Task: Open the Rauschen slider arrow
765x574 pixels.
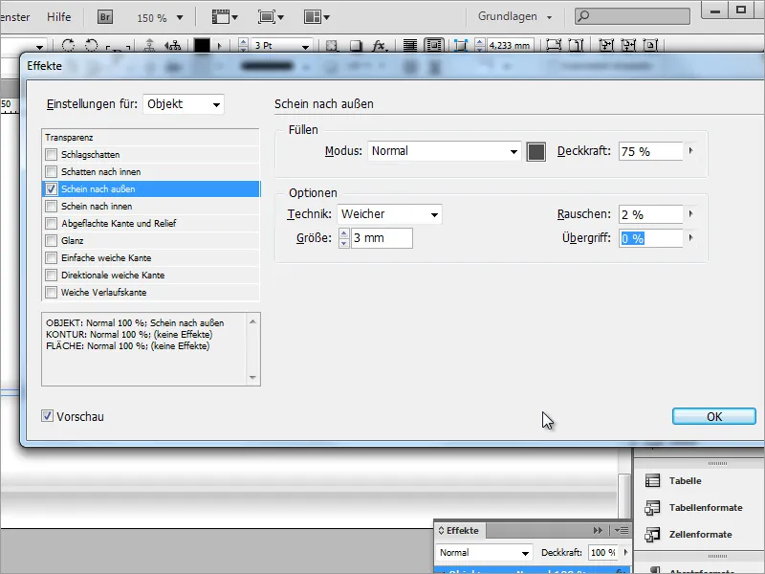Action: pos(690,213)
